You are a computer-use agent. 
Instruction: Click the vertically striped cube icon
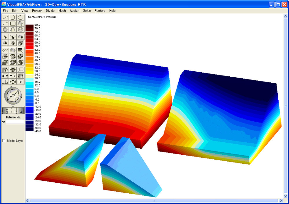pos(5,62)
